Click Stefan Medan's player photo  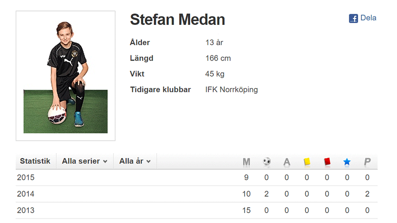(66, 76)
